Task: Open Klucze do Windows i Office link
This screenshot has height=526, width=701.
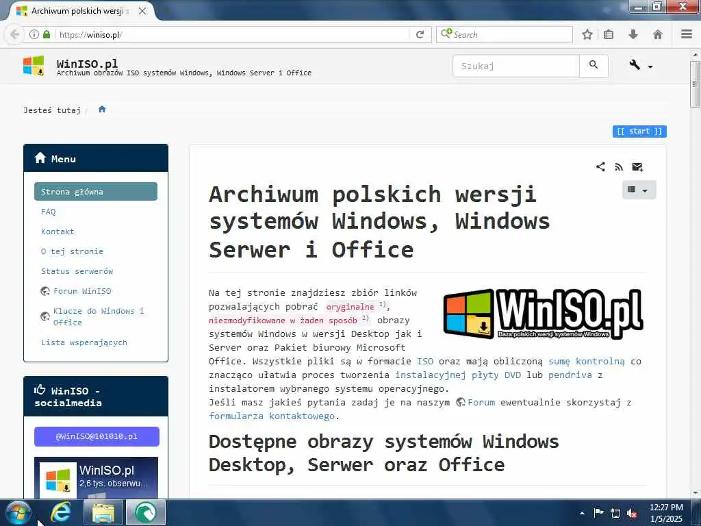Action: [99, 316]
